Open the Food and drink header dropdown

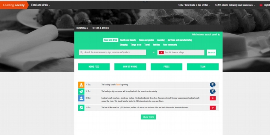point(40,5)
